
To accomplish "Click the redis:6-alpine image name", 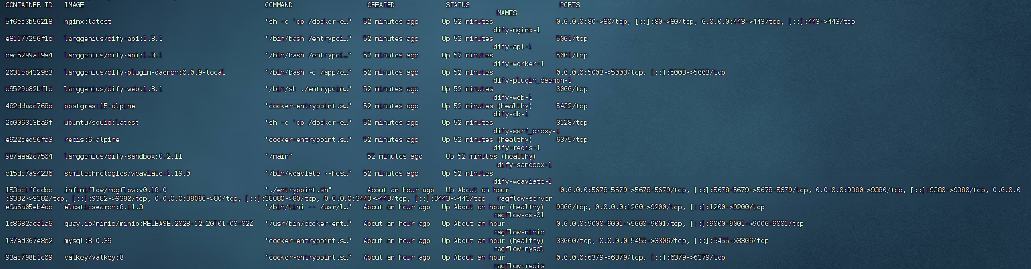I will point(92,140).
